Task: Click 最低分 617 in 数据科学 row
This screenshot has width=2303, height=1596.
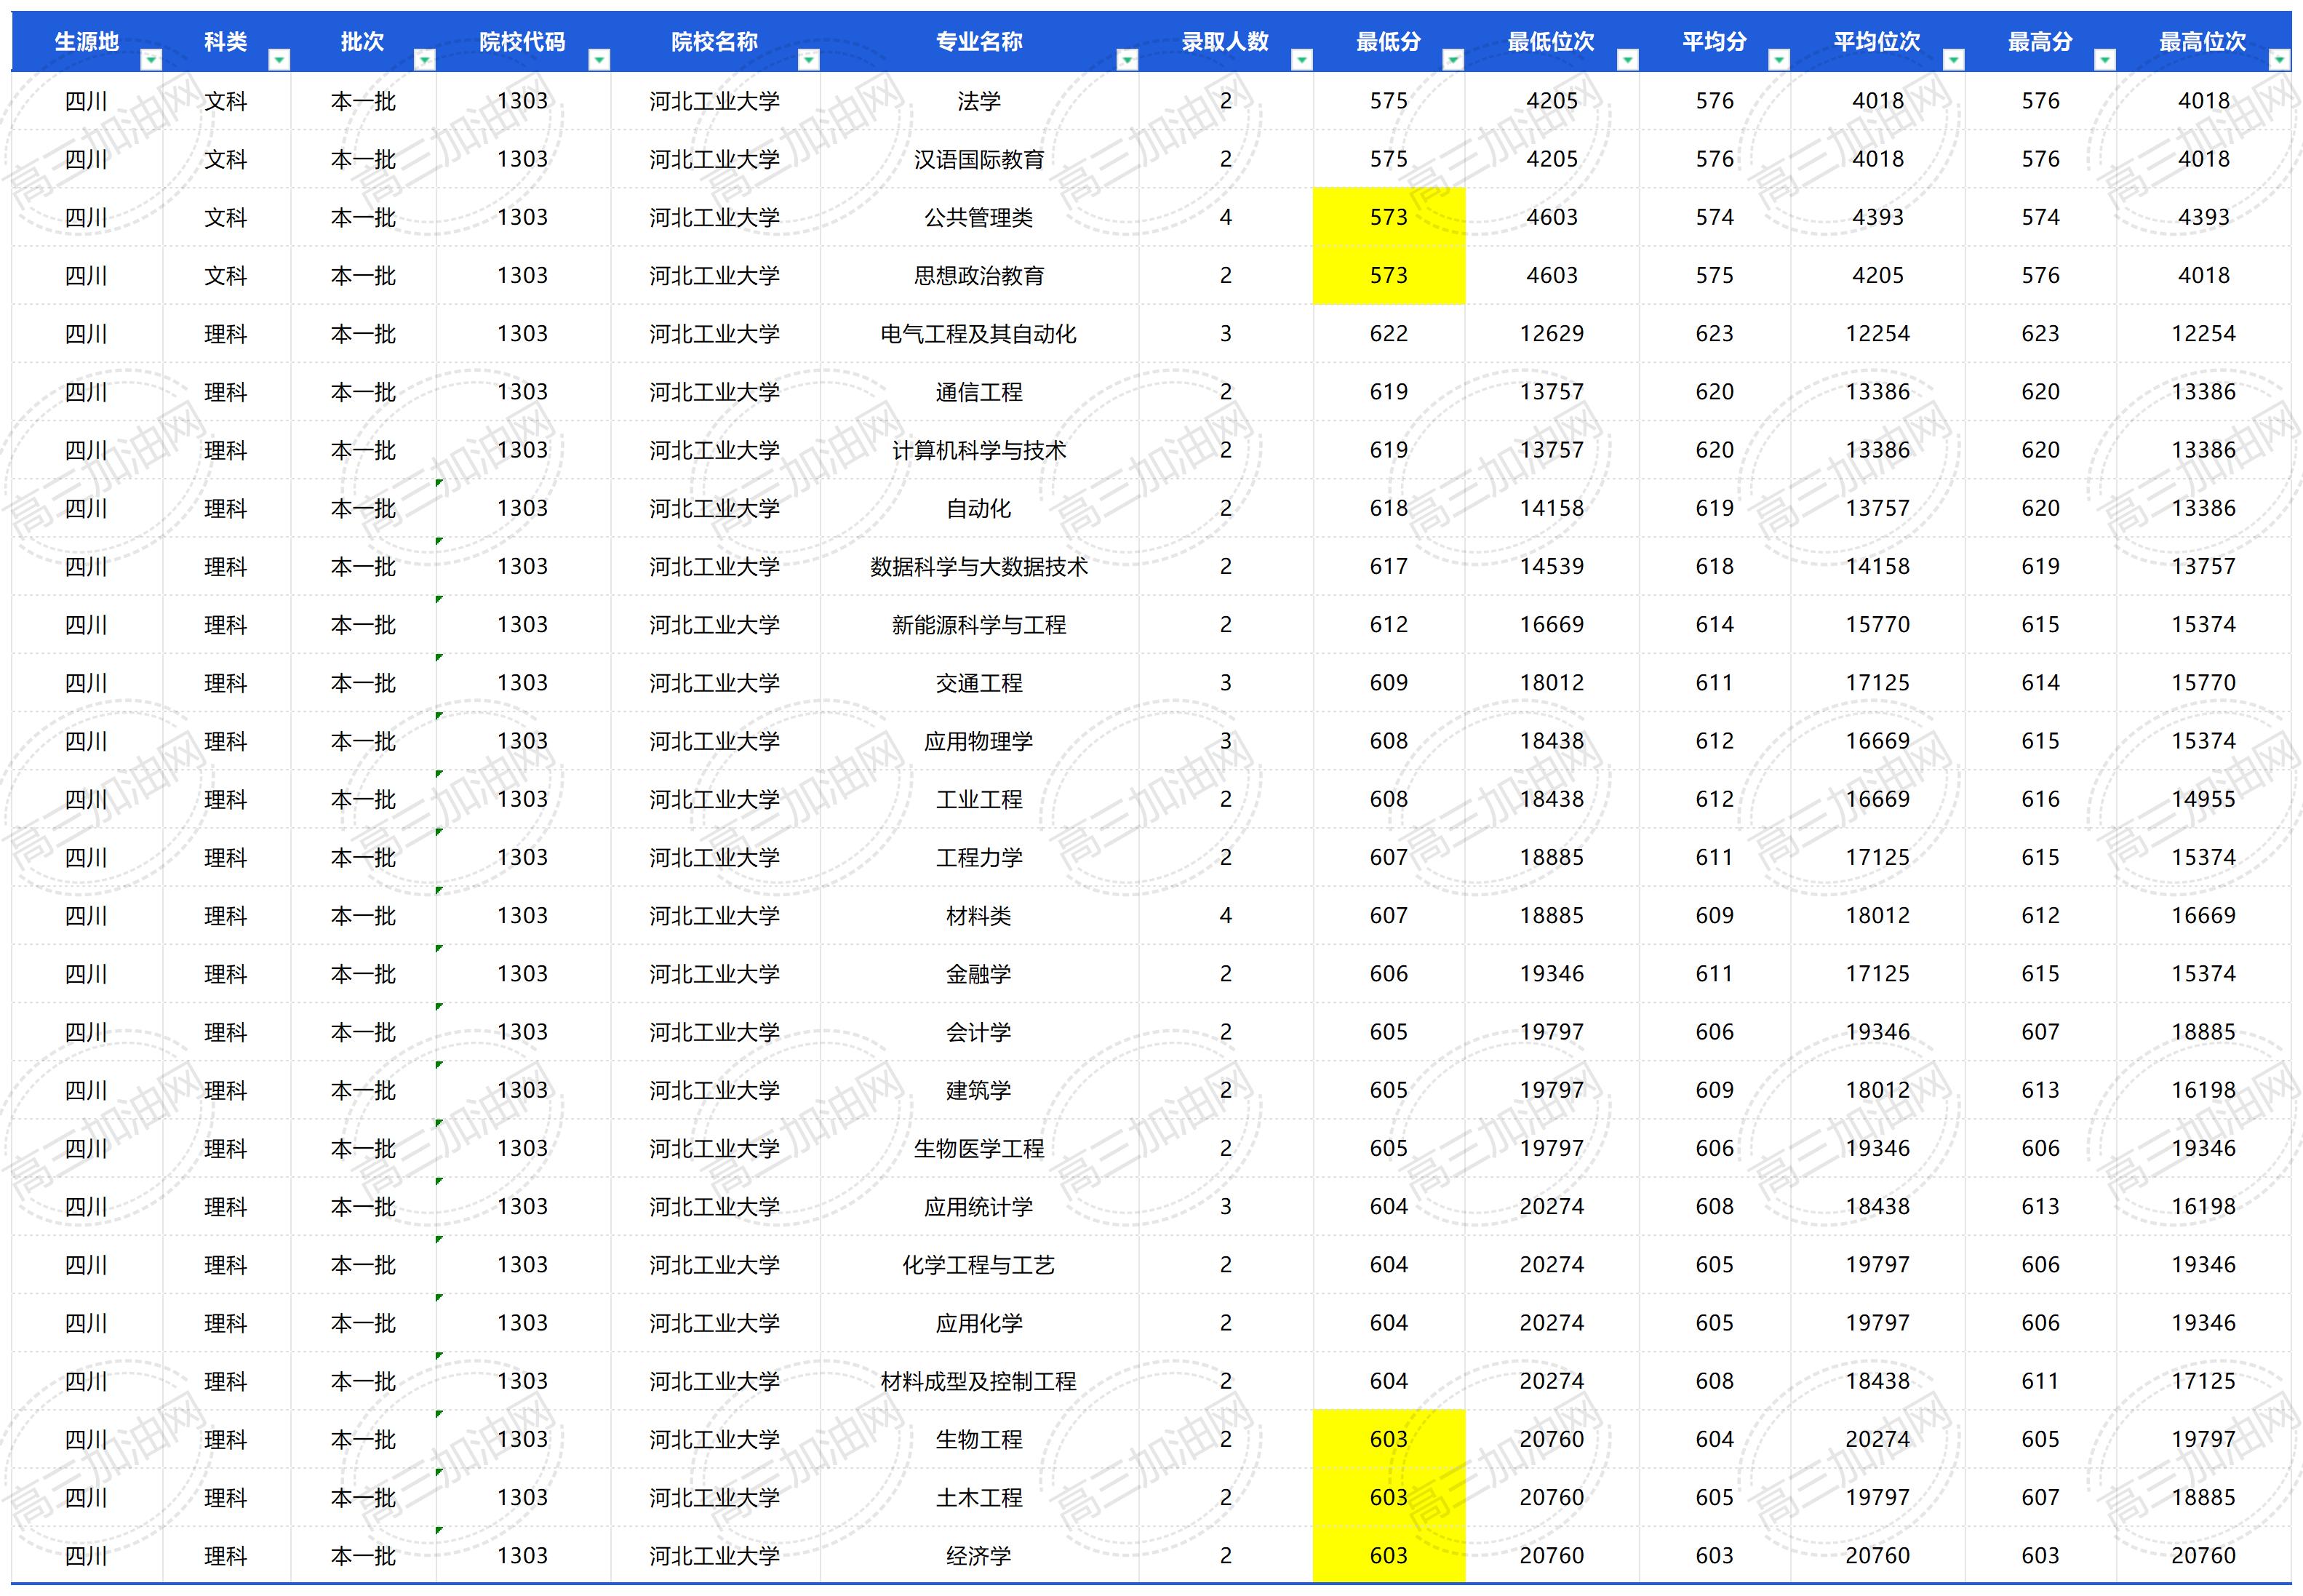Action: [x=1389, y=566]
